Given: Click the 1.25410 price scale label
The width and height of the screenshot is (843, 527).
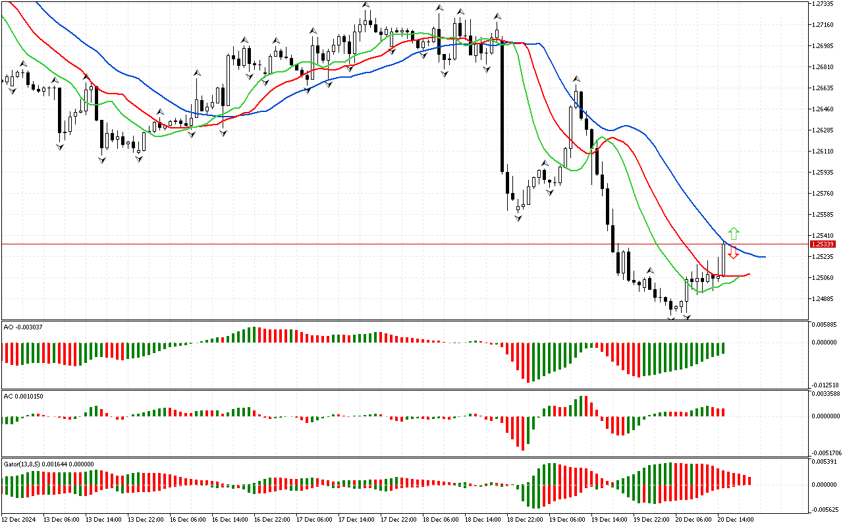Looking at the screenshot, I should pos(824,236).
